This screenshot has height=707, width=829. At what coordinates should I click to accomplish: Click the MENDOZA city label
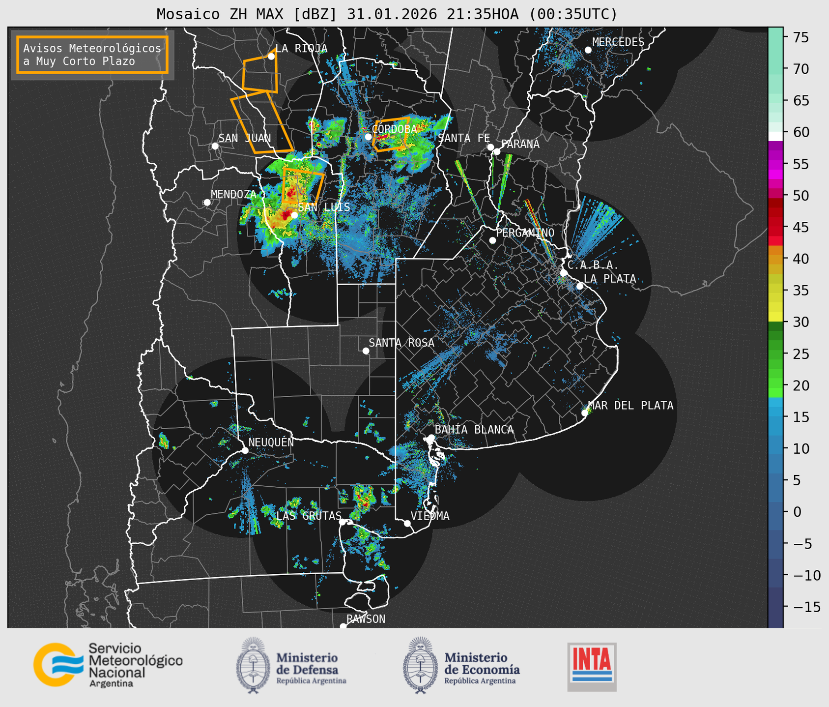tap(234, 194)
